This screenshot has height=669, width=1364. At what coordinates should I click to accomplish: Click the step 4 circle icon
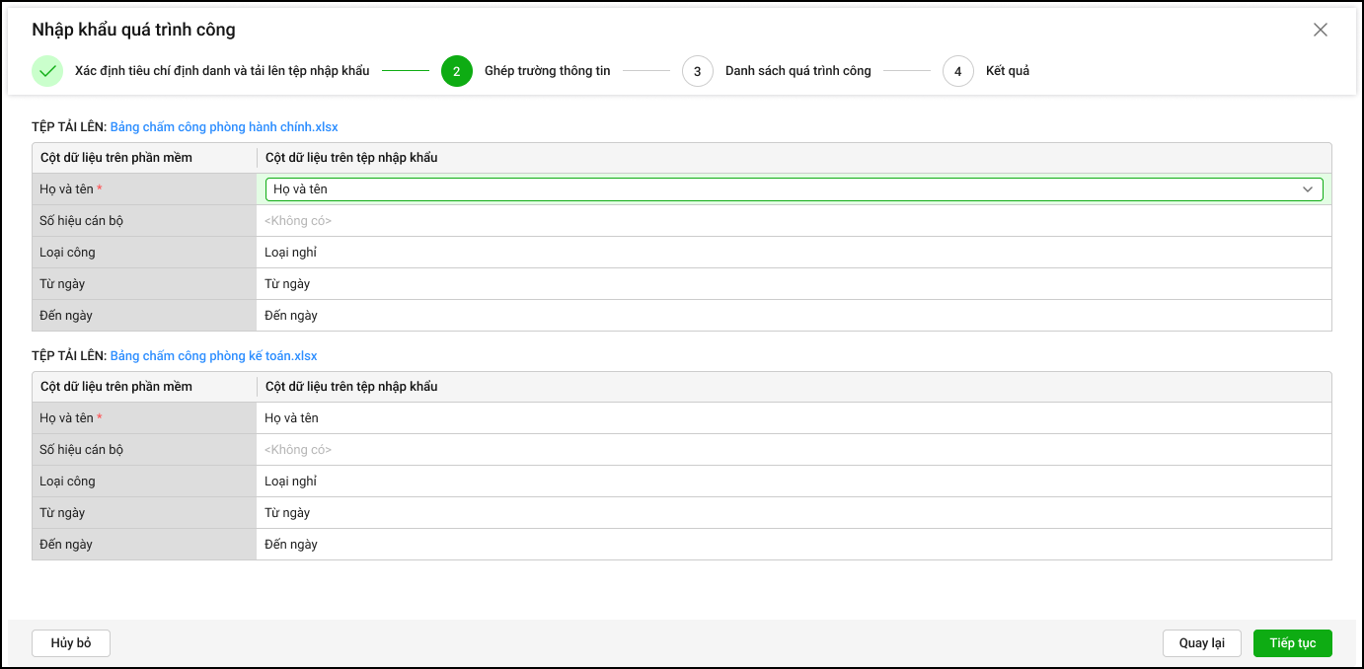958,71
